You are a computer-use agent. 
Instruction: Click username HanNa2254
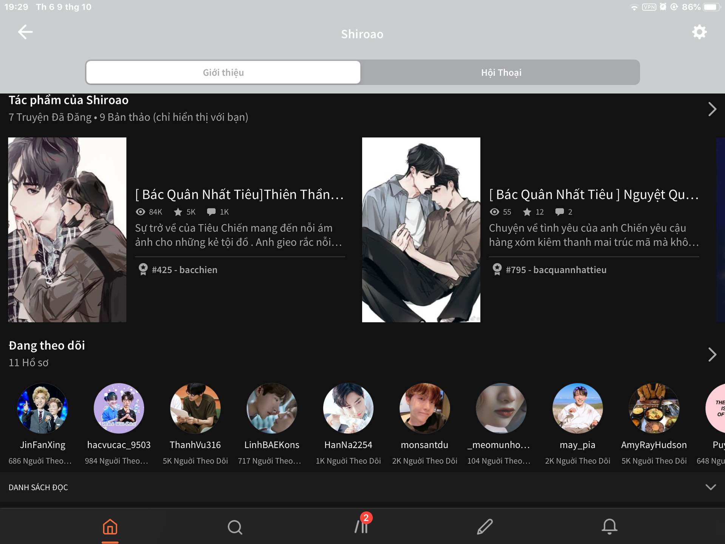point(348,445)
